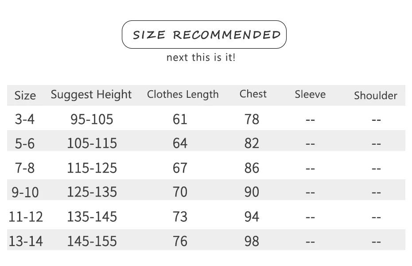Pick the 7-8 size row label
412x266 pixels.
coord(25,168)
